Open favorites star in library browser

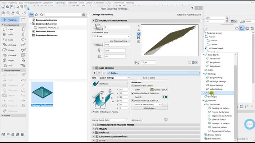tap(36, 15)
